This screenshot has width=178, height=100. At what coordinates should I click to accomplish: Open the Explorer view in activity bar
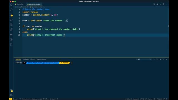(11, 5)
